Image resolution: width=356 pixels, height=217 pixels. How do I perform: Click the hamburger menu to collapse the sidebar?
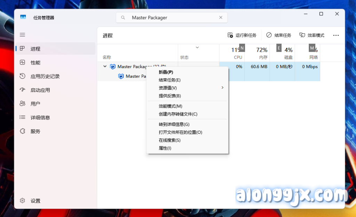click(22, 35)
